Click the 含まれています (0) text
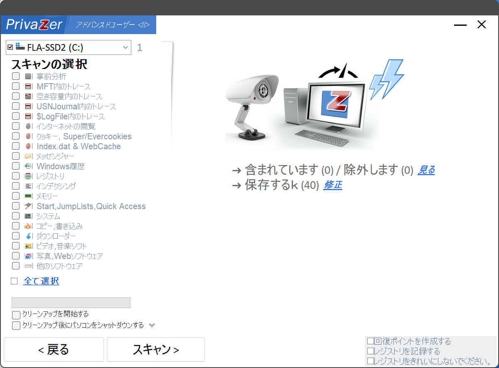The height and width of the screenshot is (368, 499). click(x=290, y=170)
